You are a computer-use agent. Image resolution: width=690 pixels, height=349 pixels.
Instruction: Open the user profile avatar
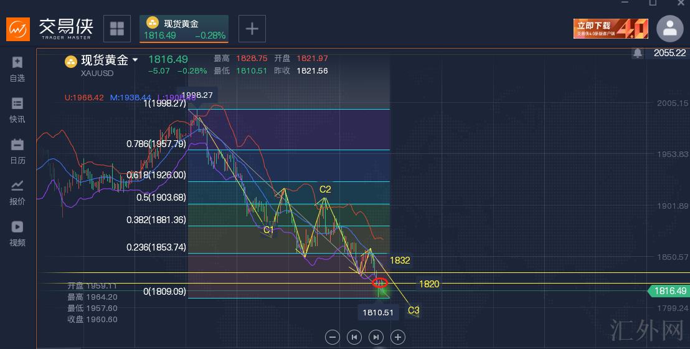click(x=670, y=29)
